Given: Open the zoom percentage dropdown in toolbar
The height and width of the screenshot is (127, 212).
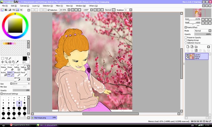Looking at the screenshot, I should pyautogui.click(x=69, y=10).
